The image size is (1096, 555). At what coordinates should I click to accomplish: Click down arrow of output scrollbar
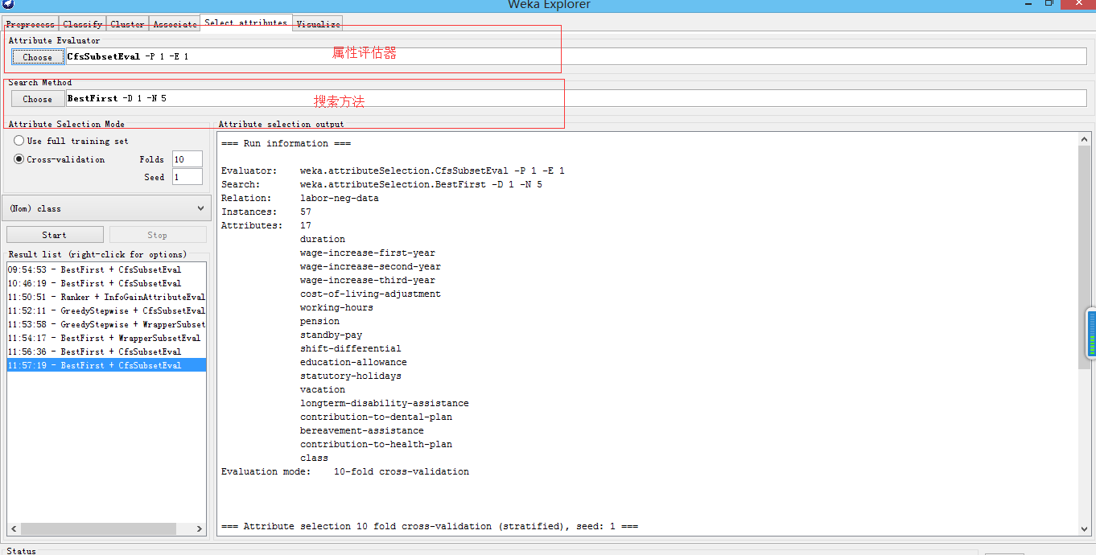click(x=1085, y=528)
